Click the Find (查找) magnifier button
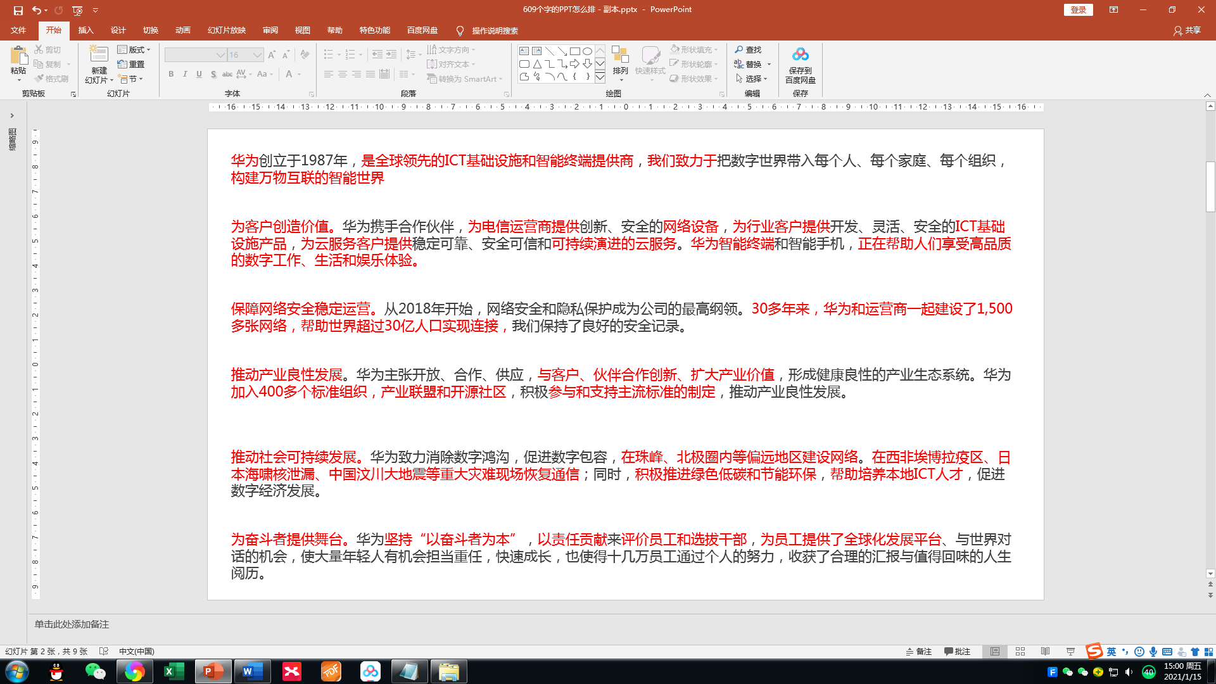 click(x=748, y=49)
